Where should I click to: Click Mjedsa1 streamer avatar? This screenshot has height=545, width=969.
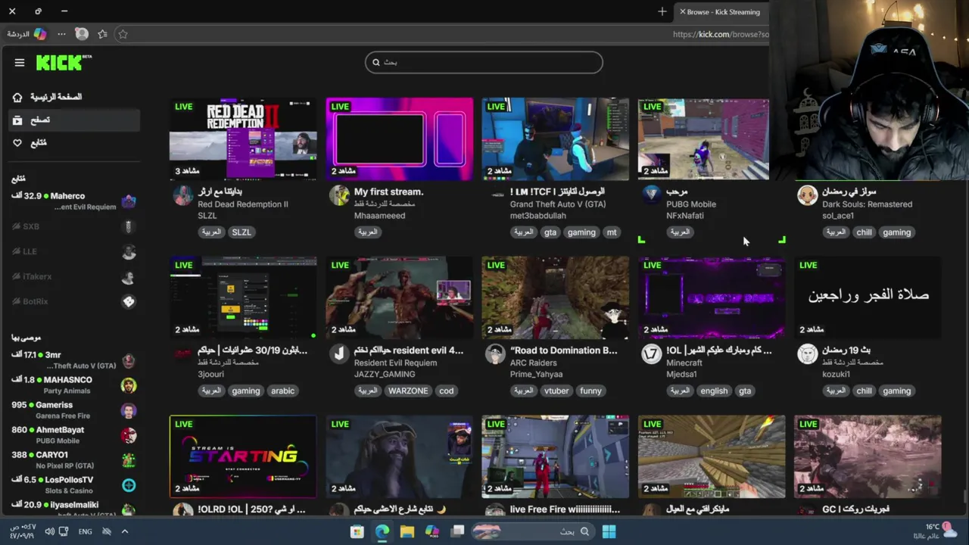point(651,353)
